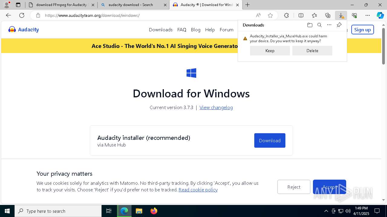Close the 'audacity download - Search' tab
This screenshot has width=387, height=217.
pyautogui.click(x=165, y=5)
